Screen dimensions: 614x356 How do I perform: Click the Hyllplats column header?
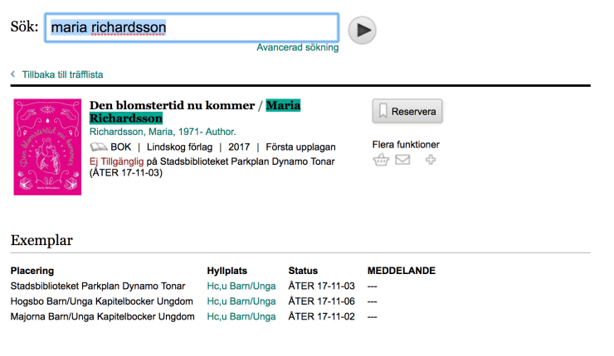[x=227, y=271]
